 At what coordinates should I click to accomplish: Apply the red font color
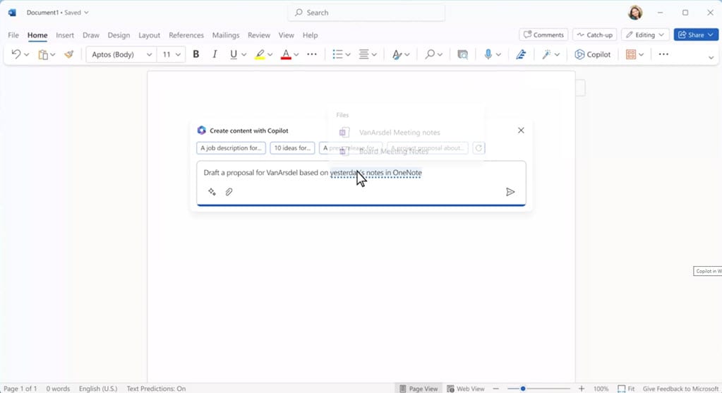[286, 54]
